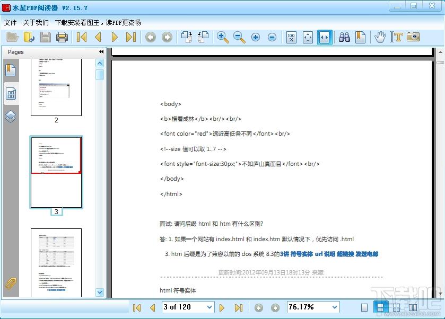Screen dimensions: 445x319
Task: Click the back view button in top toolbar
Action: 151,37
